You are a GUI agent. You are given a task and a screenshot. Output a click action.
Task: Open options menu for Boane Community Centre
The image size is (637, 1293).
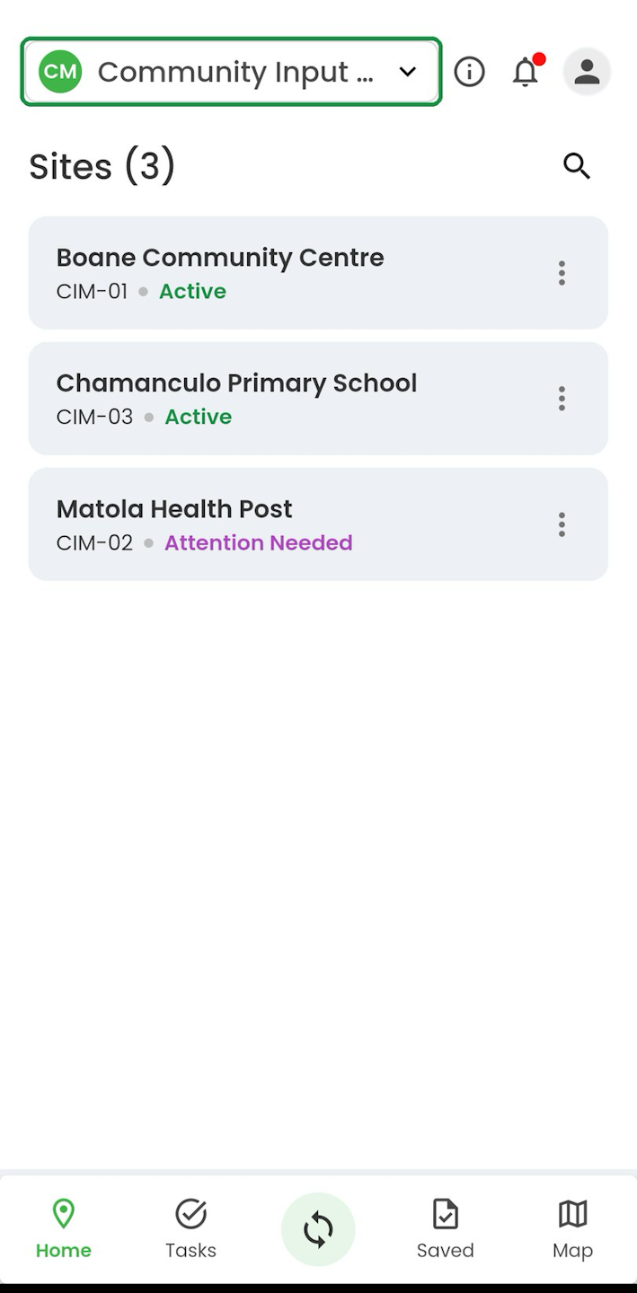[x=562, y=273]
